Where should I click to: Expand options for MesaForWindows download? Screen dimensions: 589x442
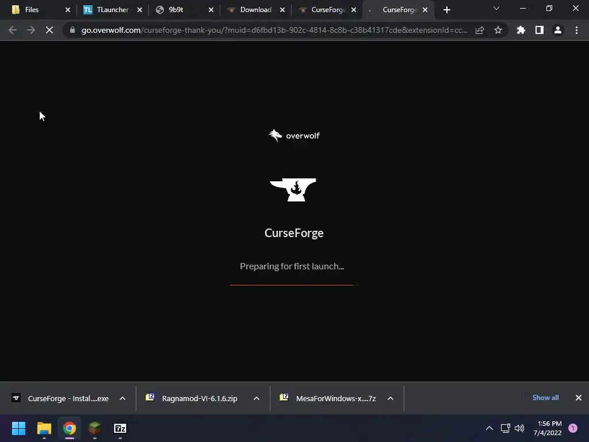391,398
